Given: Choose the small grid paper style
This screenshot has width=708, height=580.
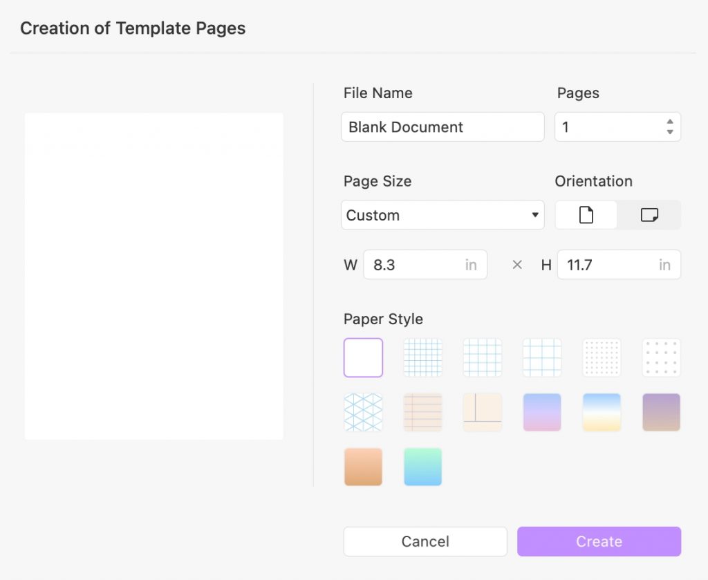Looking at the screenshot, I should click(x=422, y=357).
